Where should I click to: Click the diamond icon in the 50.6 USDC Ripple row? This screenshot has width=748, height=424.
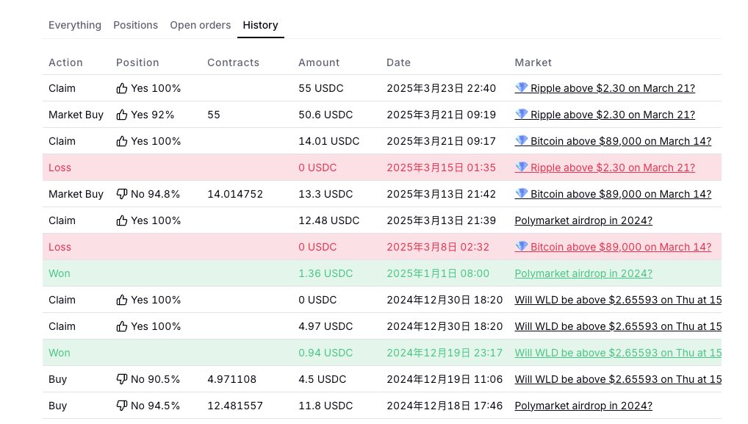522,114
